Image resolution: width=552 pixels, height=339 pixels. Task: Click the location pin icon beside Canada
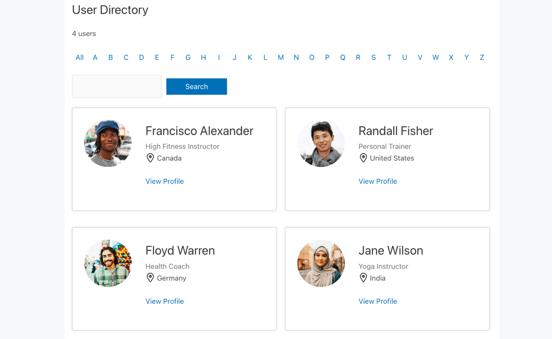(x=150, y=158)
